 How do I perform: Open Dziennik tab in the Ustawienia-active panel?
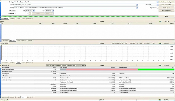click(x=29, y=19)
